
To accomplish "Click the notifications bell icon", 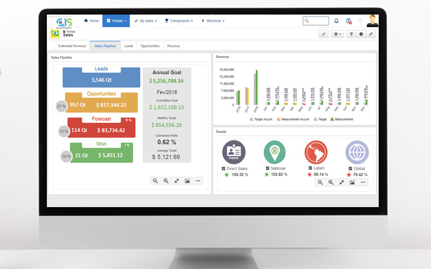I will point(336,21).
